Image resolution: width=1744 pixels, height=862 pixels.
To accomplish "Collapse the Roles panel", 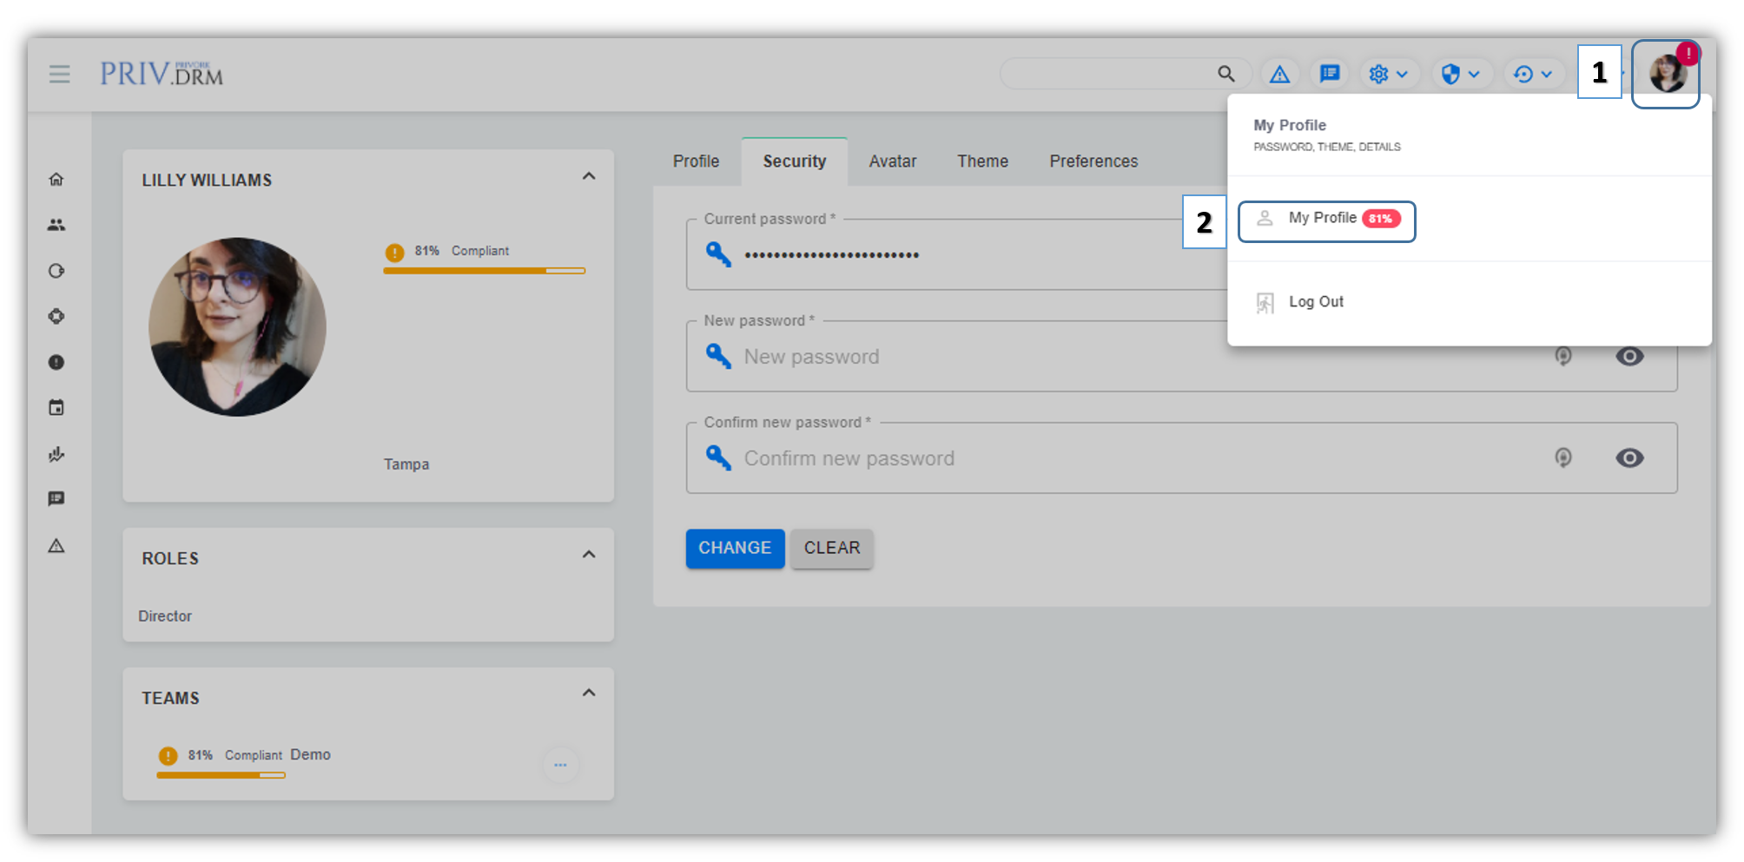I will 589,555.
